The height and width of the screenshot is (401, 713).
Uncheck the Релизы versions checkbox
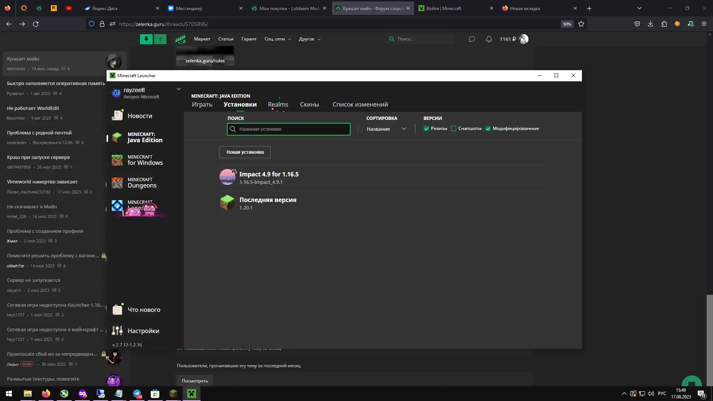[x=426, y=128]
